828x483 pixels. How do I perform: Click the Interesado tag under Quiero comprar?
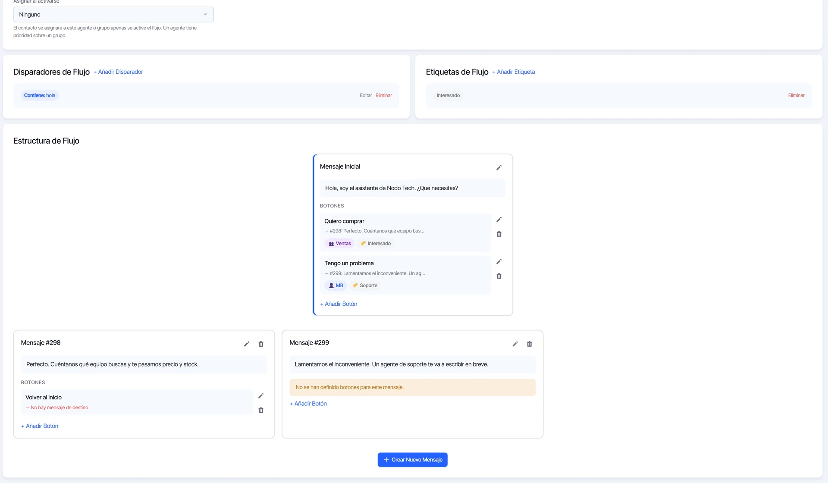pyautogui.click(x=376, y=244)
